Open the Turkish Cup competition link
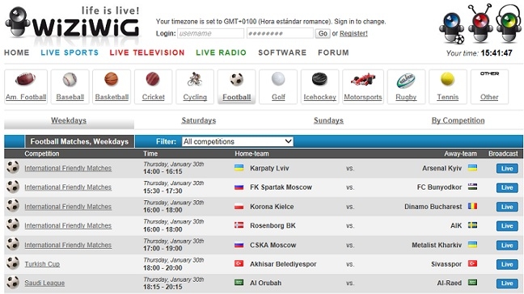The width and height of the screenshot is (524, 294). pos(42,264)
